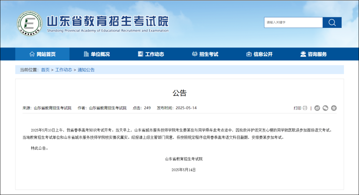Open the 咨询服务 menu item
The width and height of the screenshot is (359, 195).
[x=313, y=54]
